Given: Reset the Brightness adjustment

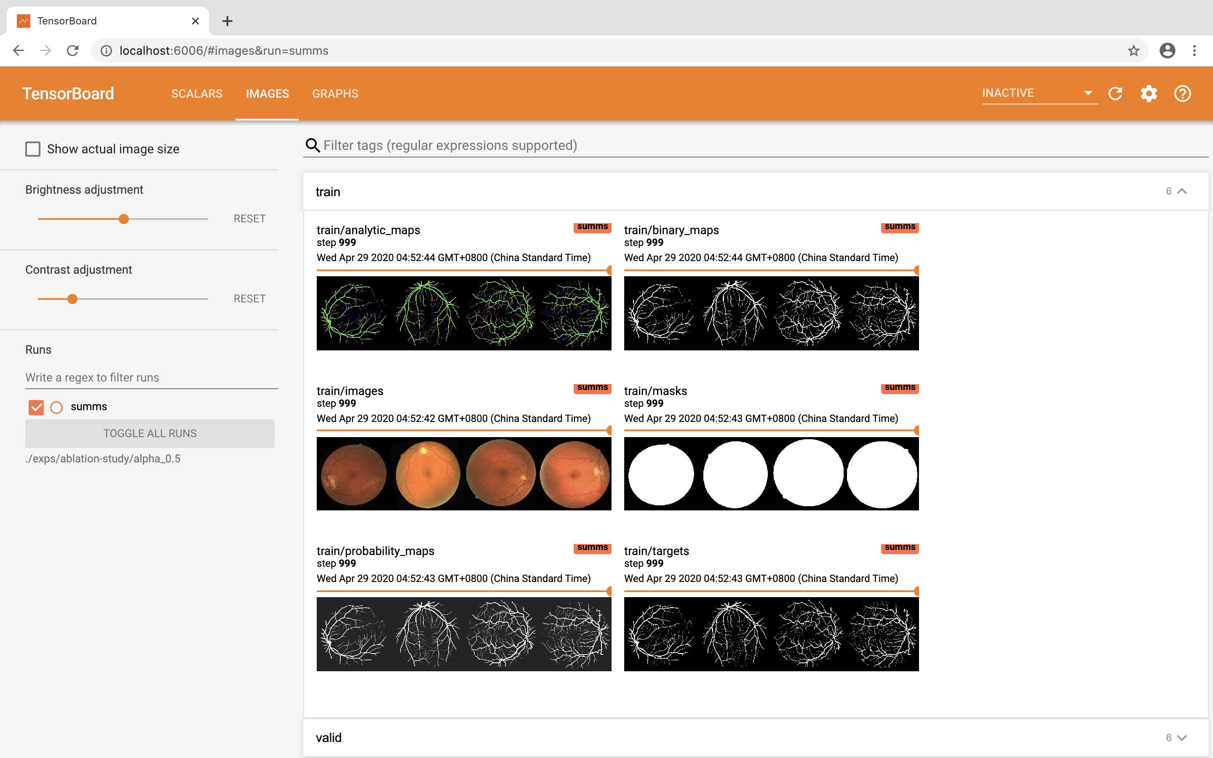Looking at the screenshot, I should click(x=249, y=219).
